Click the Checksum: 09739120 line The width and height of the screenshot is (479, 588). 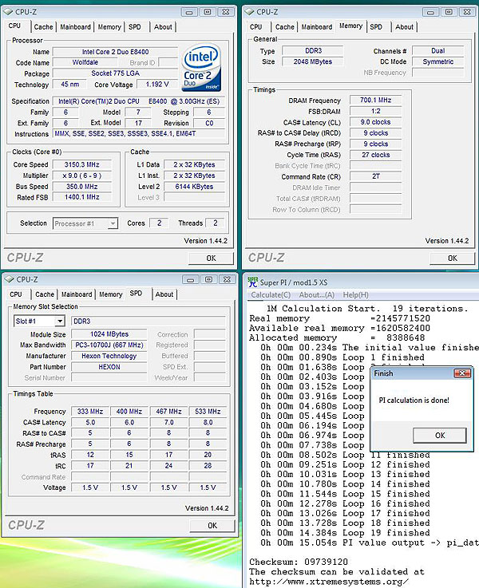point(299,562)
